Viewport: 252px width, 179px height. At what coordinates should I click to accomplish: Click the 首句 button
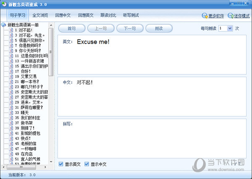tap(72, 29)
